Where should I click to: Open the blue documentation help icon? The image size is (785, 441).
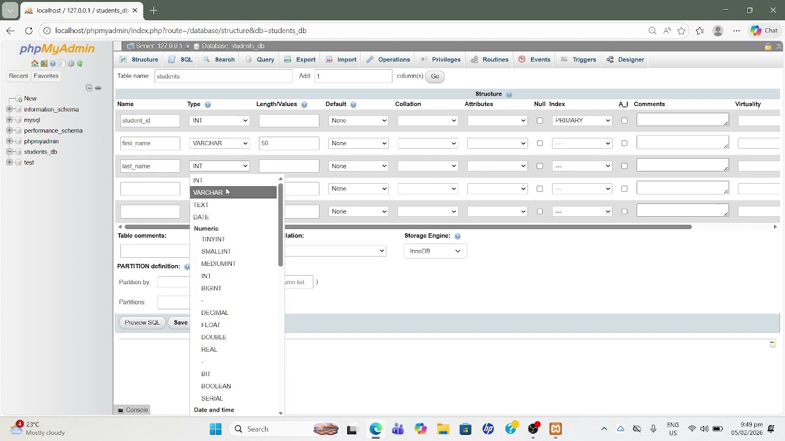(53, 63)
